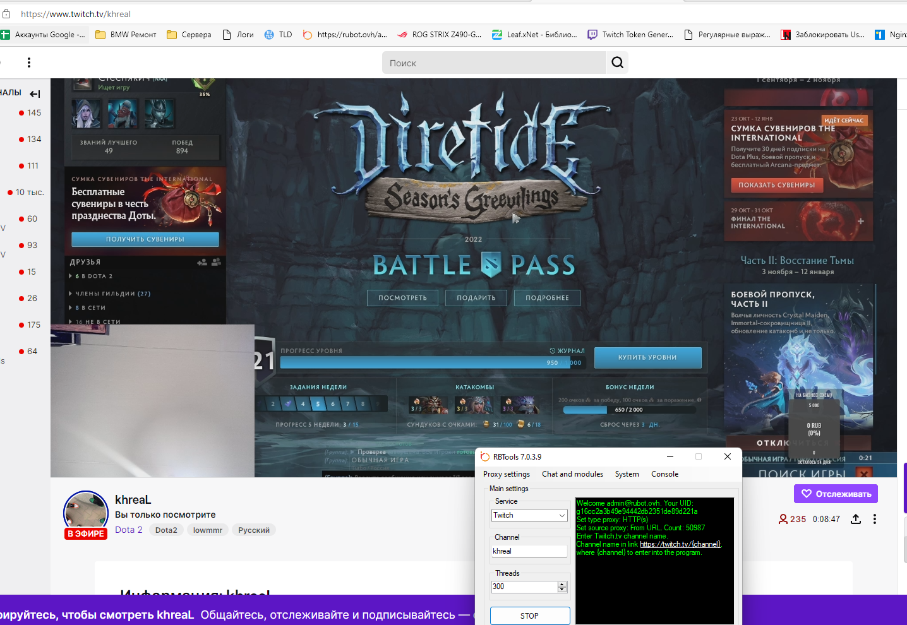
Task: Open the Сервера bookmark folder
Action: pos(189,35)
